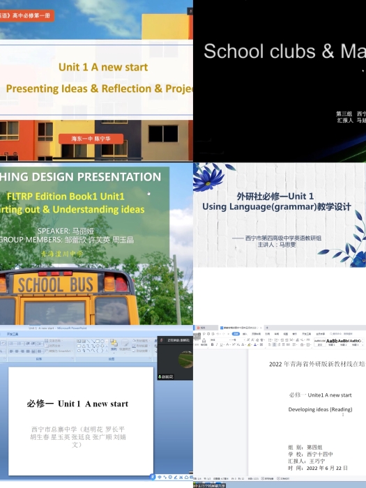This screenshot has width=366, height=488.
Task: Click the School clubs presentation thumbnail
Action: pyautogui.click(x=280, y=81)
